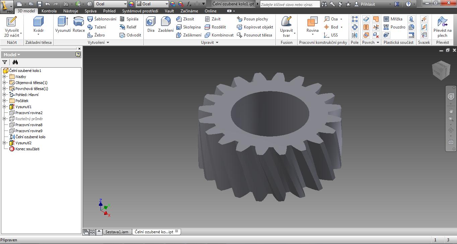Expand the Vytvoření panel dropdown

pyautogui.click(x=108, y=43)
